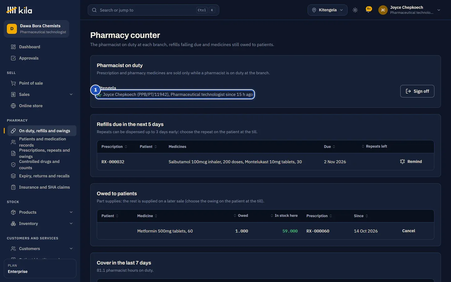Click Controlled drugs and counts shield icon
The width and height of the screenshot is (451, 282).
13,165
